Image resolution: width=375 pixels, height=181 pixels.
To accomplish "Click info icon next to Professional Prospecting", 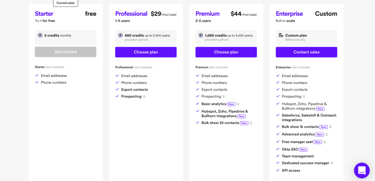I will pyautogui.click(x=144, y=96).
